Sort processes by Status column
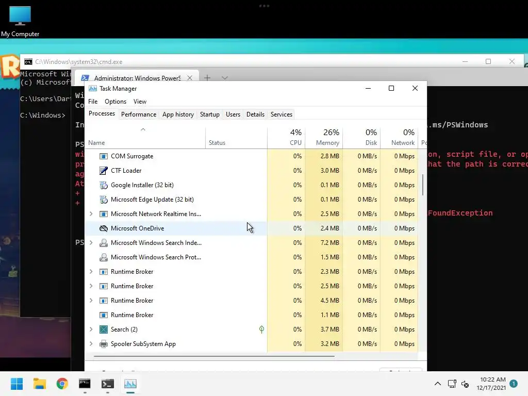The image size is (528, 396). 236,138
